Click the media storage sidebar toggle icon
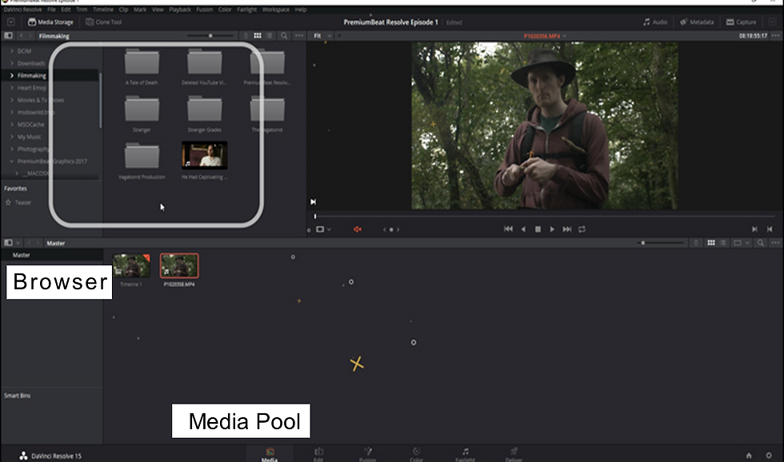The image size is (784, 462). tap(8, 36)
